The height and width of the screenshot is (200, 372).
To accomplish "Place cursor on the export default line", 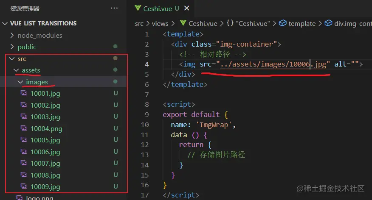I will click(x=195, y=115).
